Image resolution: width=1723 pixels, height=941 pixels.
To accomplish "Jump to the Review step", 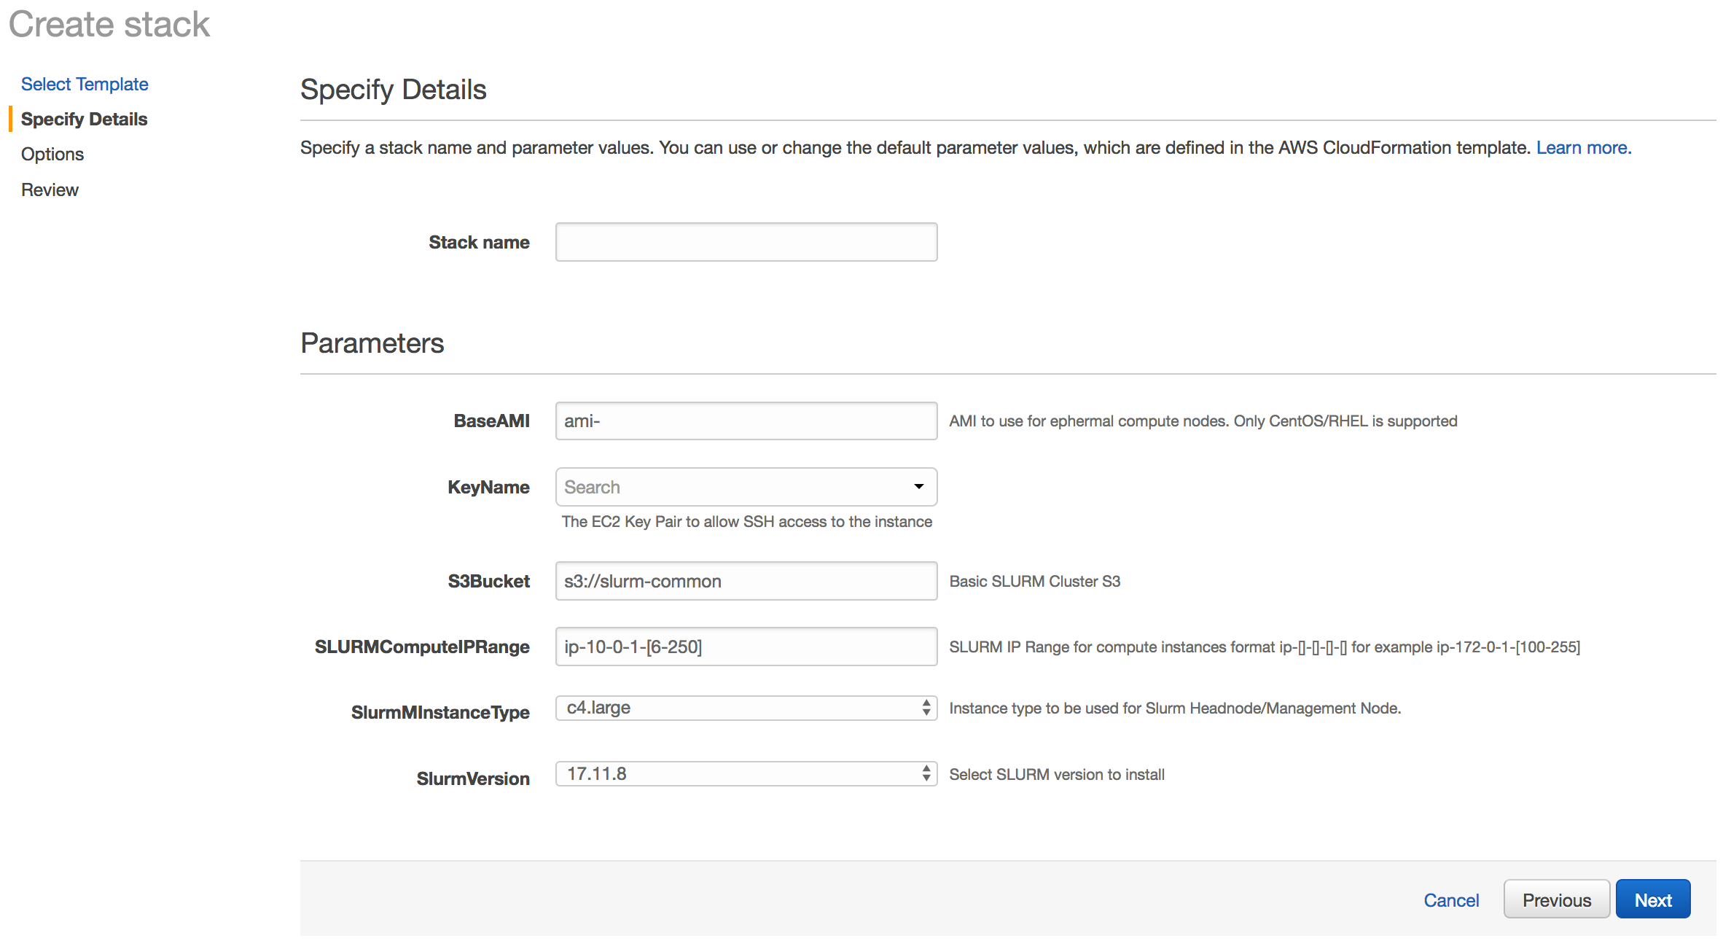I will pyautogui.click(x=50, y=190).
